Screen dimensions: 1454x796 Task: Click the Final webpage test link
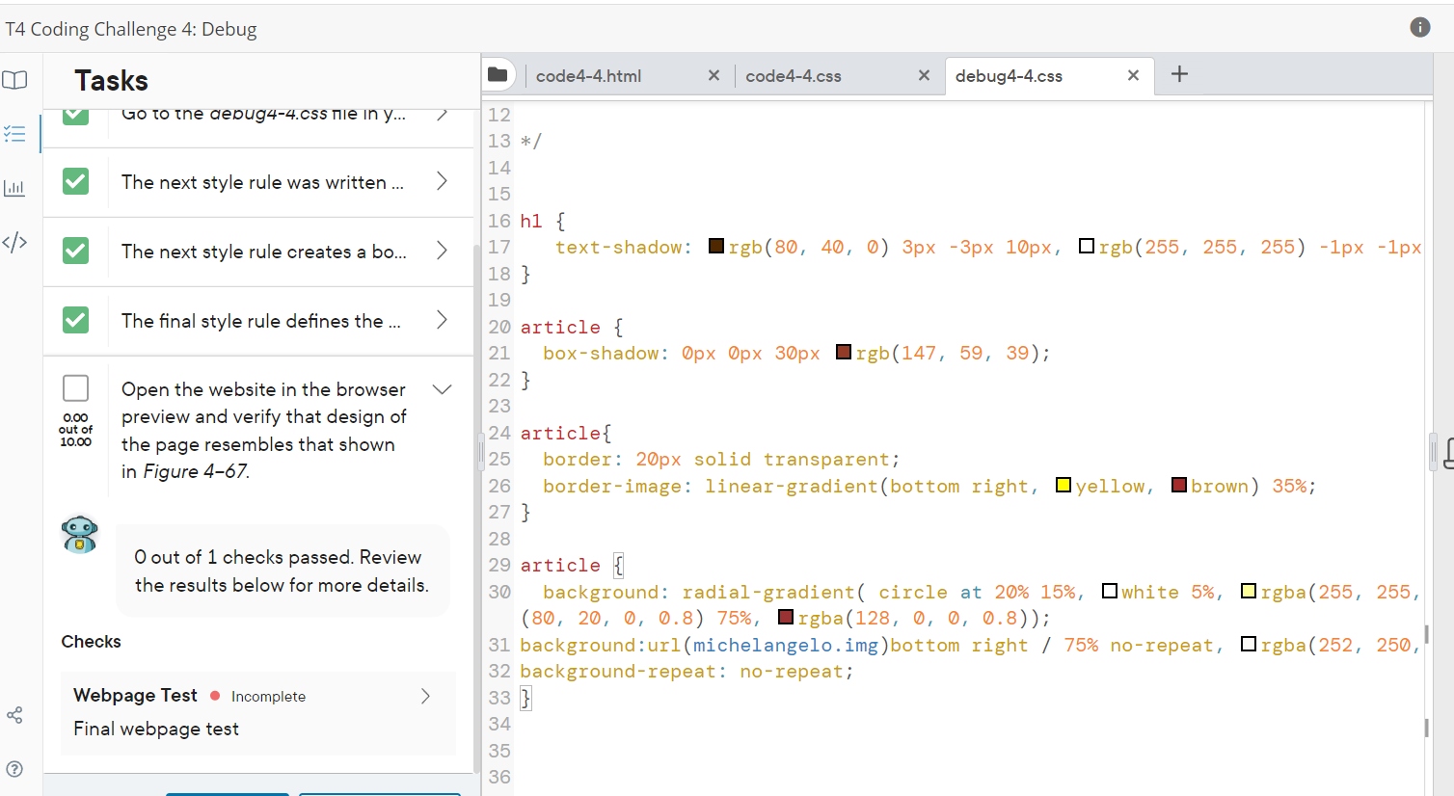tap(155, 729)
